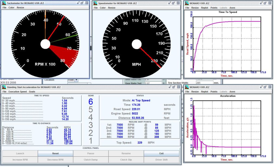This screenshot has width=277, height=167.
Task: Click the Gear Ratio 2nd input field
Action: (153, 83)
